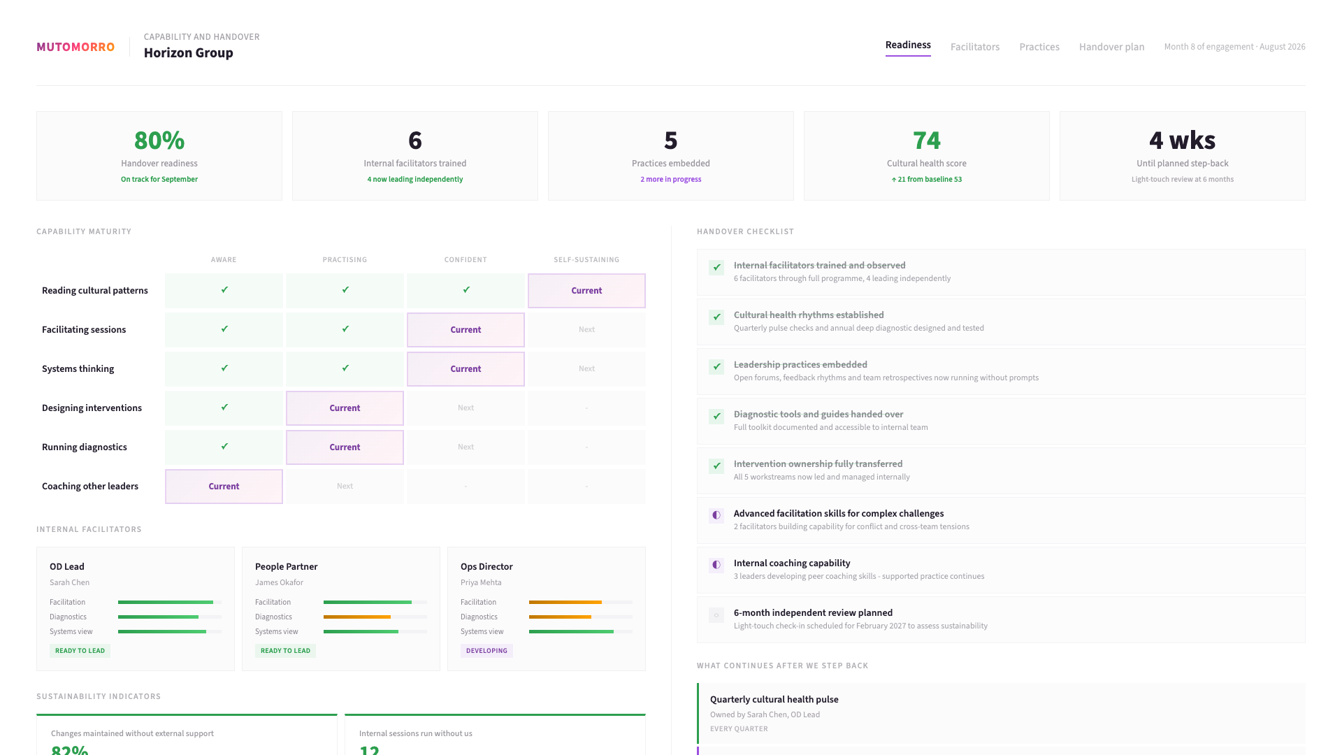This screenshot has height=755, width=1342.
Task: Click half-filled status icon for Advanced facilitation skills
Action: (x=716, y=515)
